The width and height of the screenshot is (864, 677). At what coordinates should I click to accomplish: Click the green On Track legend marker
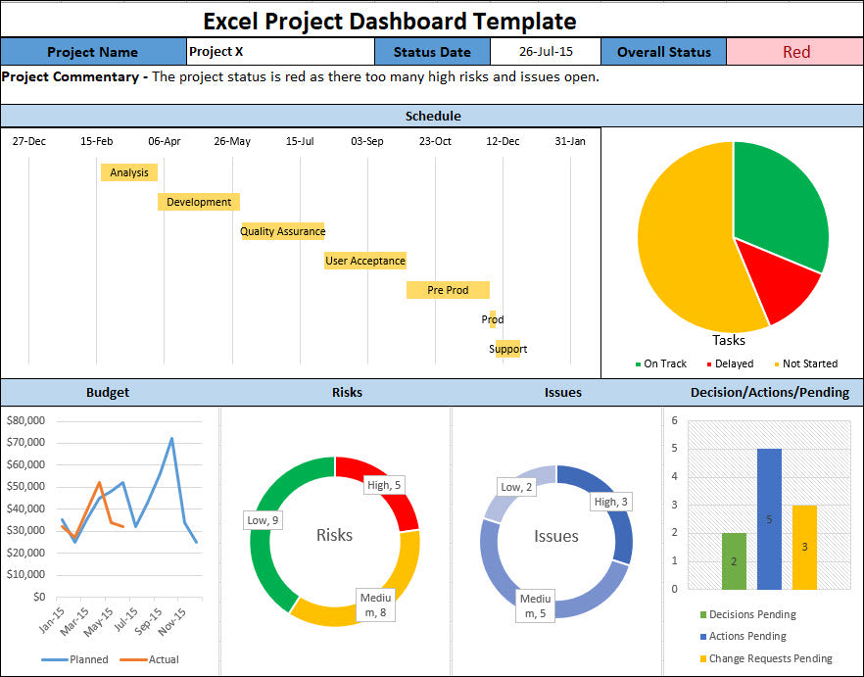point(638,363)
